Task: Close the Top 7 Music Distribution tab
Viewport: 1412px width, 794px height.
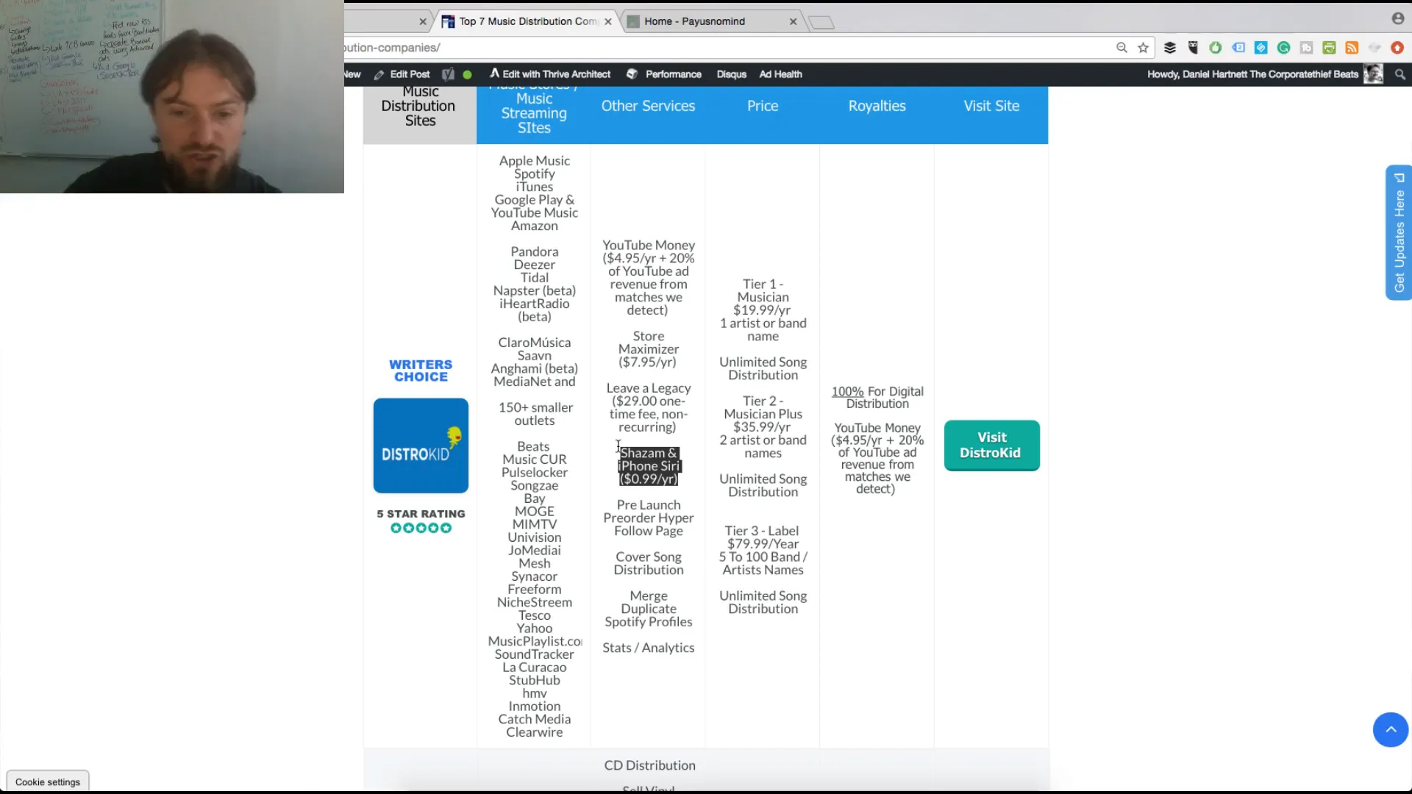Action: coord(608,21)
